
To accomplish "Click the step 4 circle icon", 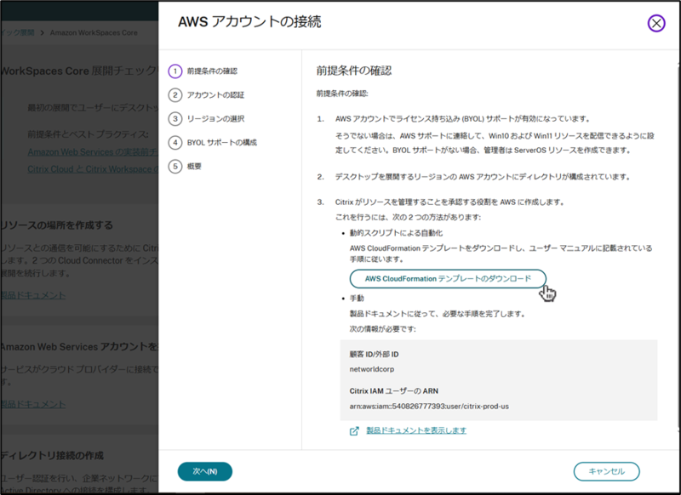I will 175,142.
